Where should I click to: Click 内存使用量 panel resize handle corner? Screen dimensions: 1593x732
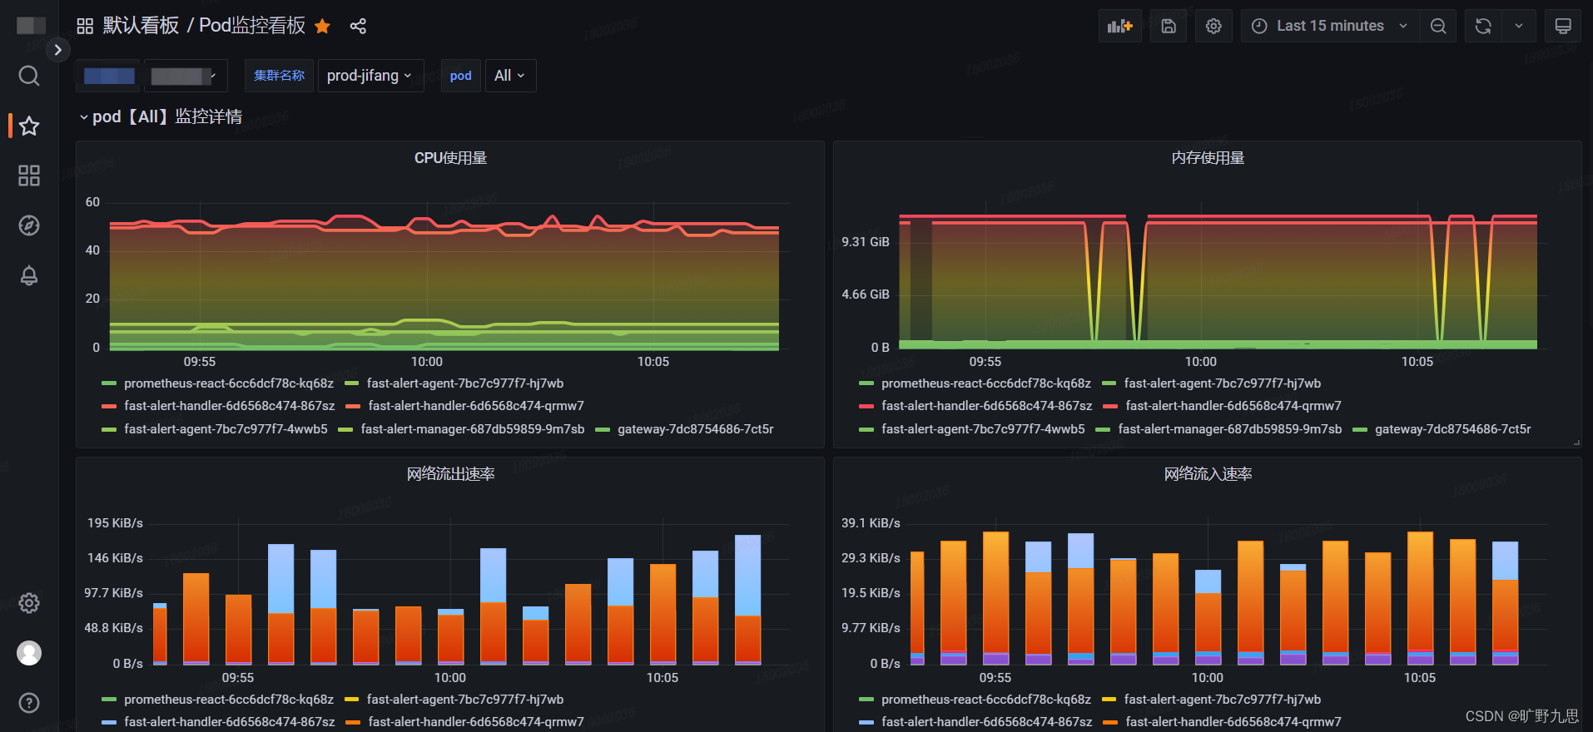click(x=1576, y=443)
